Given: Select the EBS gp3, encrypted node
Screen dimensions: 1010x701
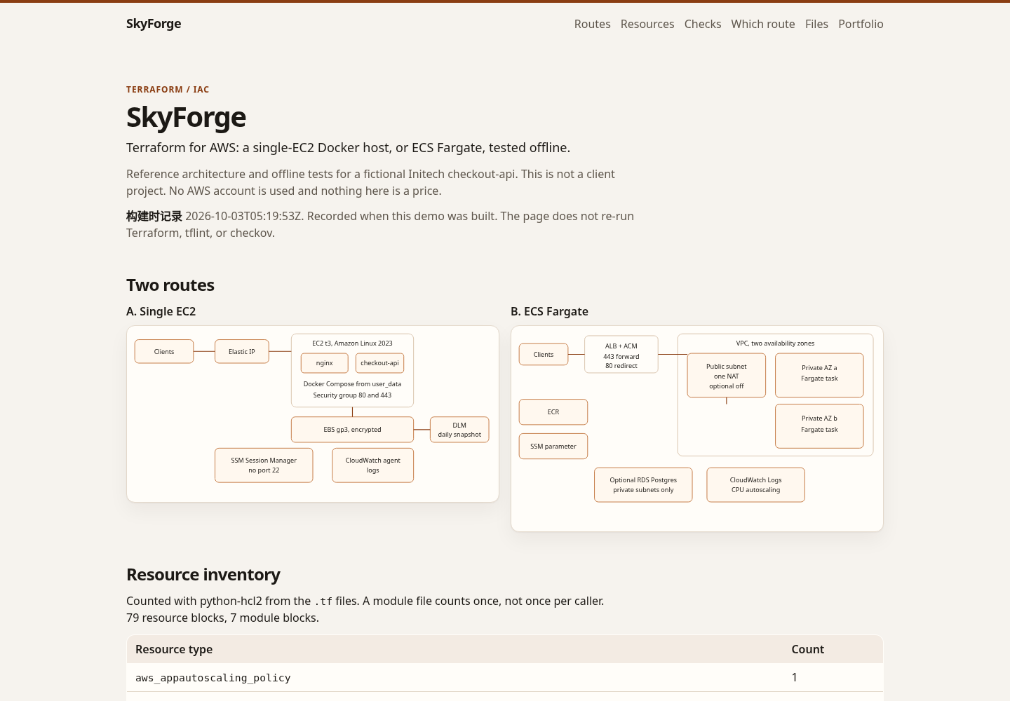Looking at the screenshot, I should [352, 430].
